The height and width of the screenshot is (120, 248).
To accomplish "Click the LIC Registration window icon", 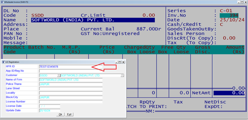I will tap(3, 62).
